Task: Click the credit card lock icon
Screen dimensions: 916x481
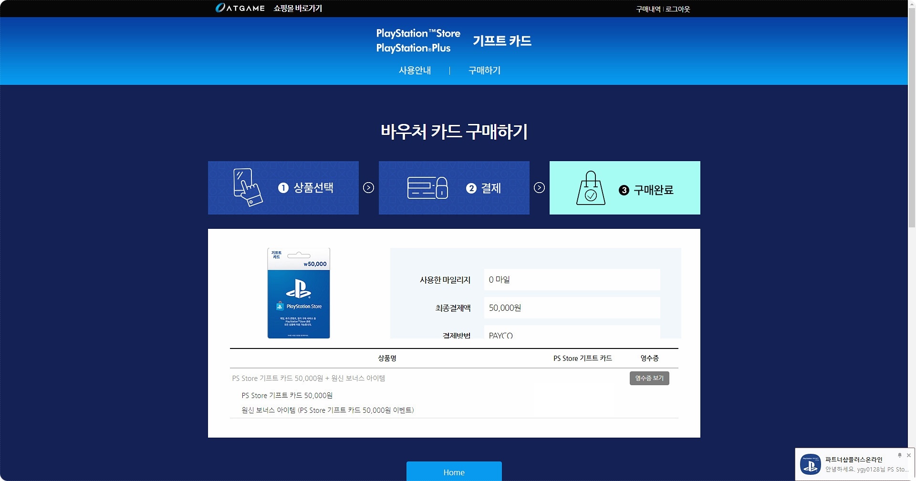Action: 427,188
